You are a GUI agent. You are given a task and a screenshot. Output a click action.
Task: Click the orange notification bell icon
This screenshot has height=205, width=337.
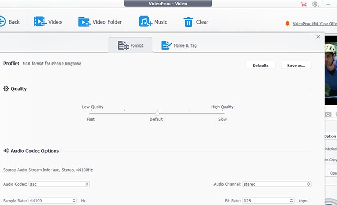pos(287,24)
